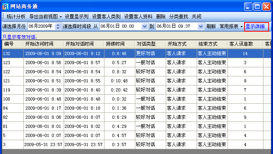Open the 统计分析 toolbar item
The height and width of the screenshot is (154, 273).
(16, 17)
